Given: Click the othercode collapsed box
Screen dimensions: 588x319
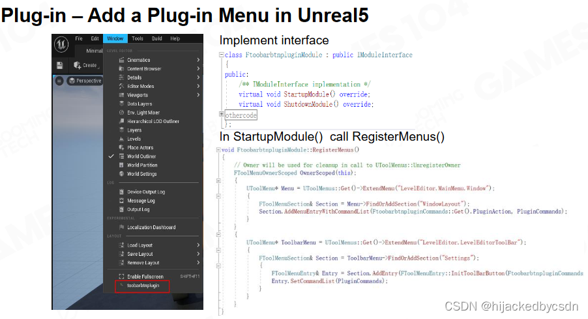Looking at the screenshot, I should pos(241,115).
